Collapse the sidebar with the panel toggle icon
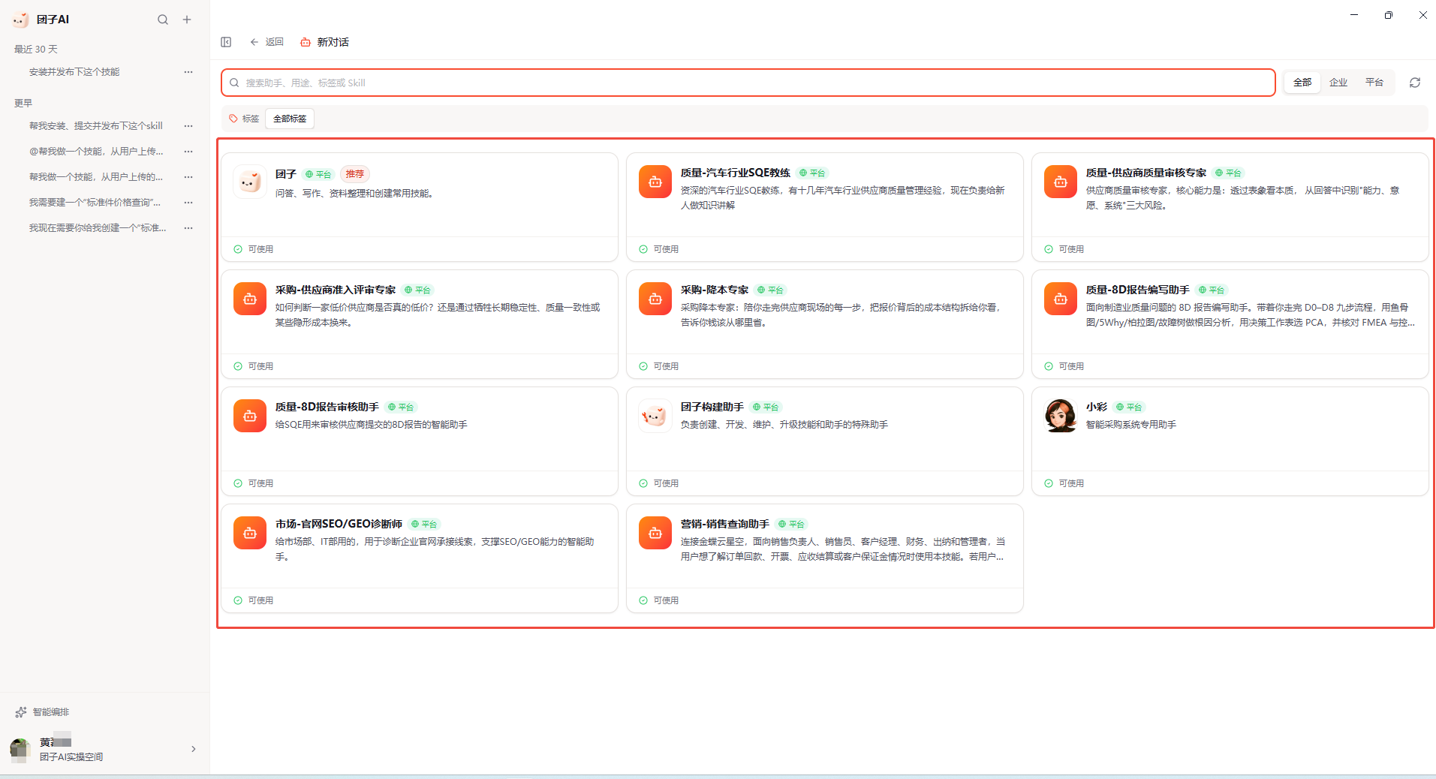Image resolution: width=1436 pixels, height=779 pixels. click(x=226, y=42)
